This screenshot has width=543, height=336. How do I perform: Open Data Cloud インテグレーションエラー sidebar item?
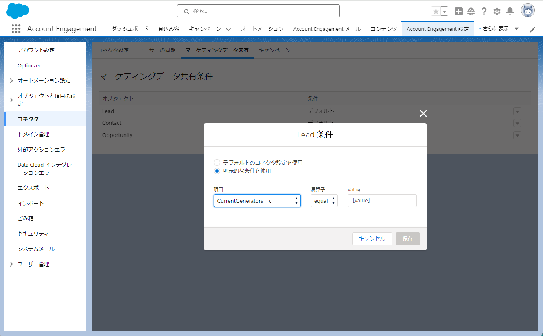45,169
